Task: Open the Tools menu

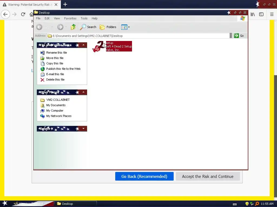Action: [84, 18]
